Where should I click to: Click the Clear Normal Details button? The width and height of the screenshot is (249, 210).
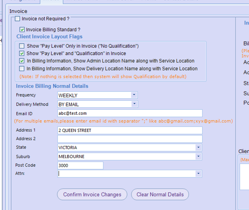(x=160, y=194)
